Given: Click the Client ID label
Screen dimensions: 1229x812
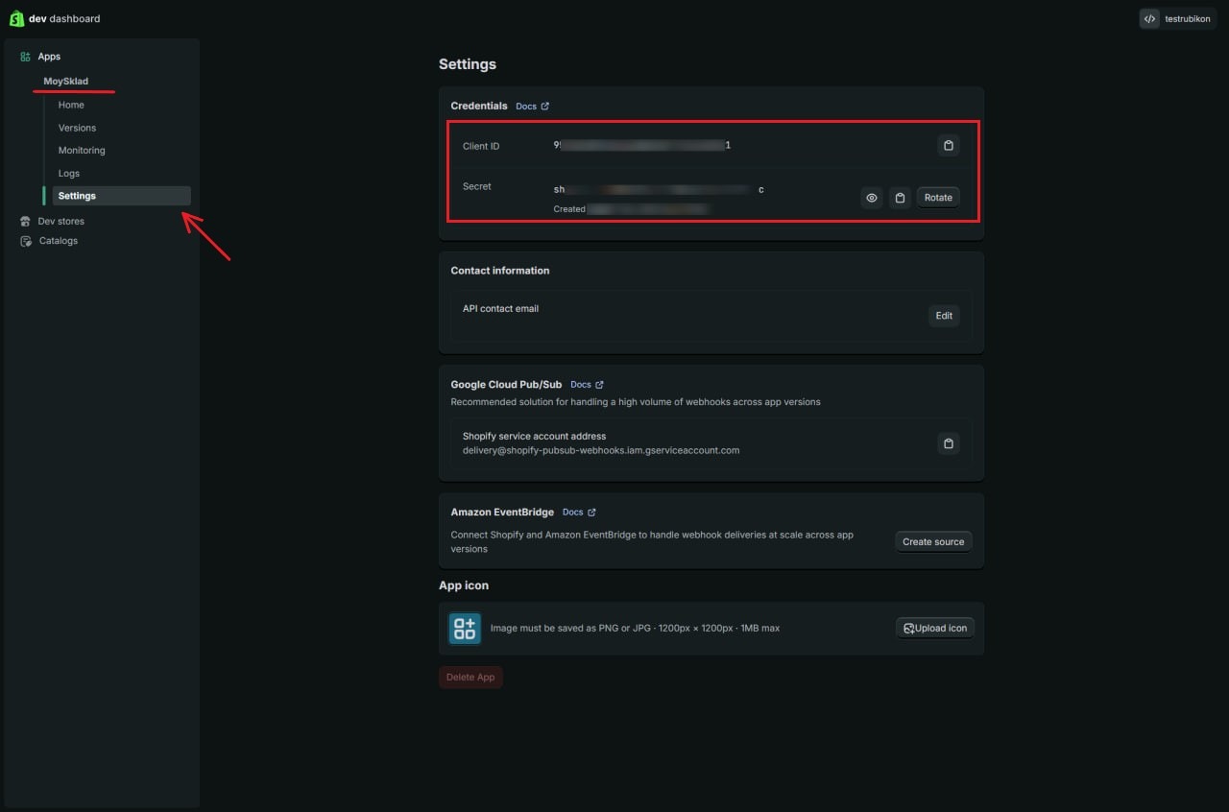Looking at the screenshot, I should [x=481, y=146].
